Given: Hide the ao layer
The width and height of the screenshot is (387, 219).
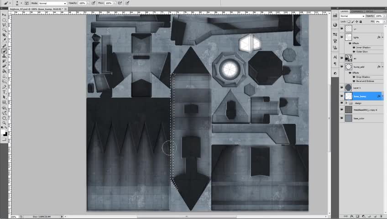Looking at the screenshot, I should point(342,58).
